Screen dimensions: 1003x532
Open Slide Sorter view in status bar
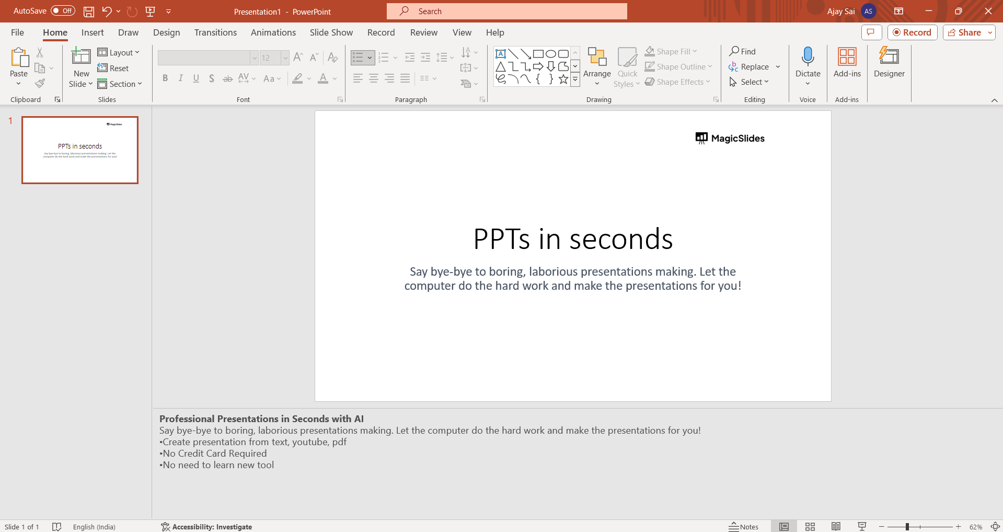tap(810, 526)
